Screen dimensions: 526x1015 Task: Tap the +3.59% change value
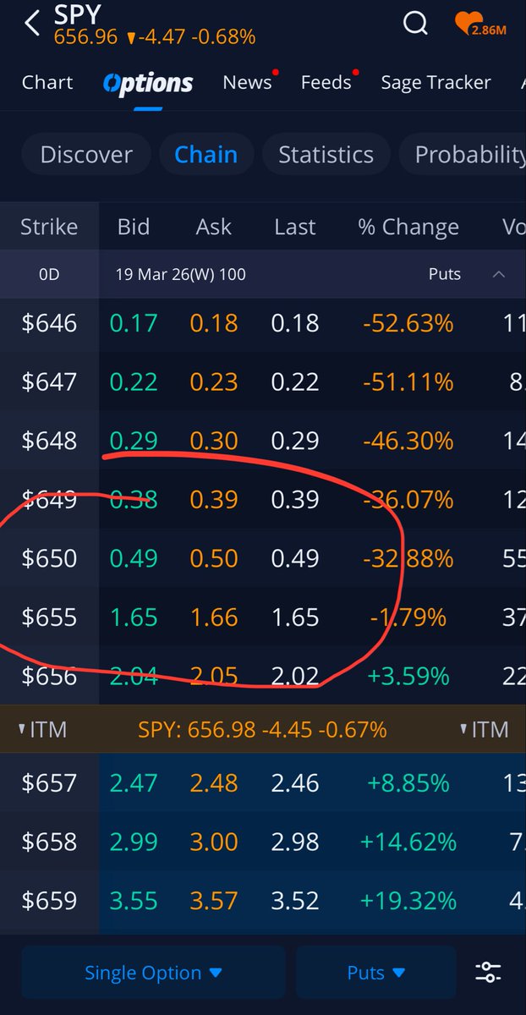[408, 676]
